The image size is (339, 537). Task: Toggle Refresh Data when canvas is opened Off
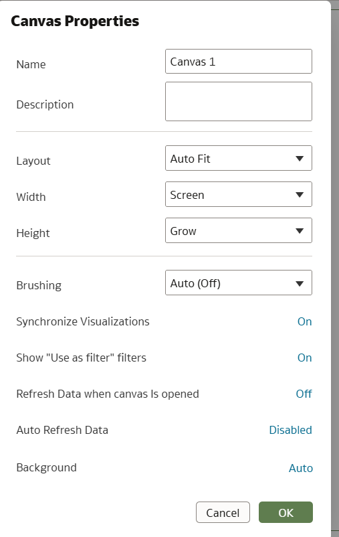(x=304, y=394)
